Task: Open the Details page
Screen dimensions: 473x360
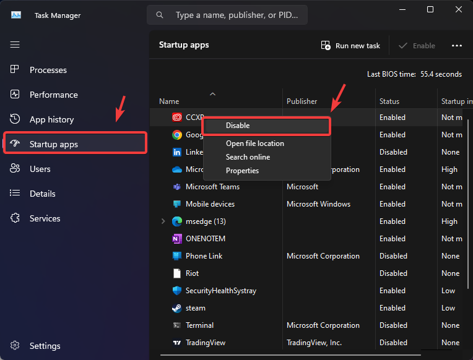Action: coord(42,194)
